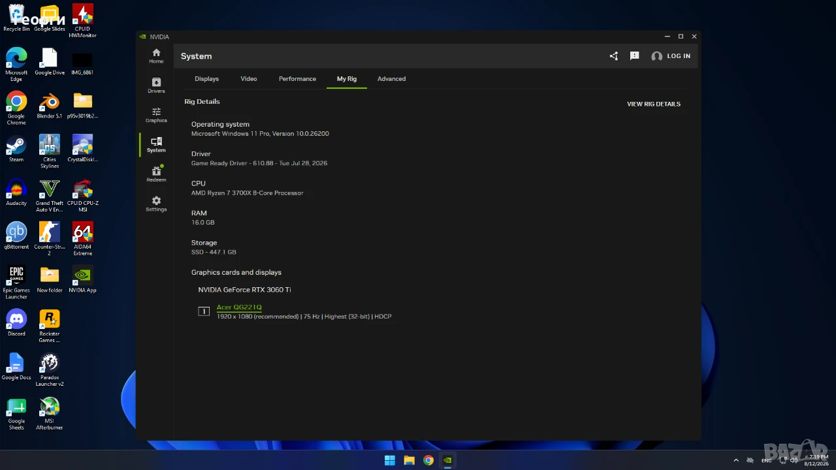Open the Performance tab
This screenshot has width=836, height=470.
tap(297, 79)
